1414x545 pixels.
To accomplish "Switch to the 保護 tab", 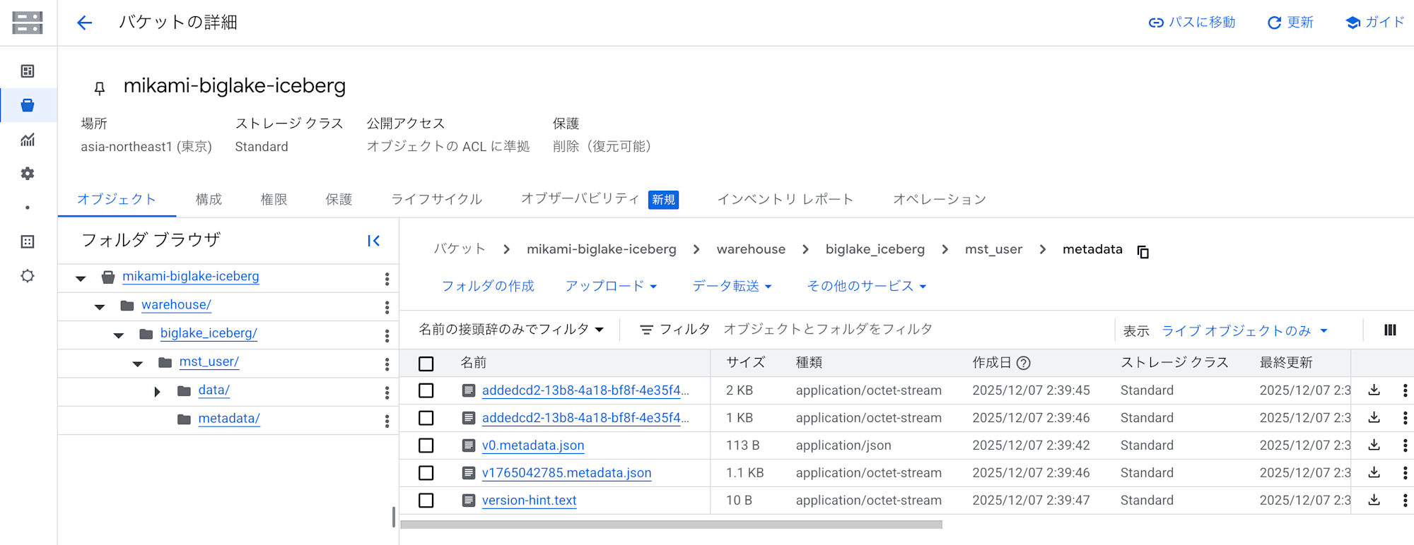I will coord(339,200).
